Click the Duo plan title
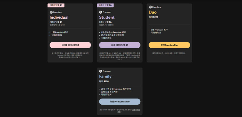Image resolution: width=242 pixels, height=117 pixels. (153, 12)
